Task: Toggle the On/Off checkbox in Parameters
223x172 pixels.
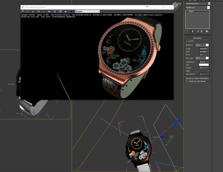Action: (x=187, y=41)
